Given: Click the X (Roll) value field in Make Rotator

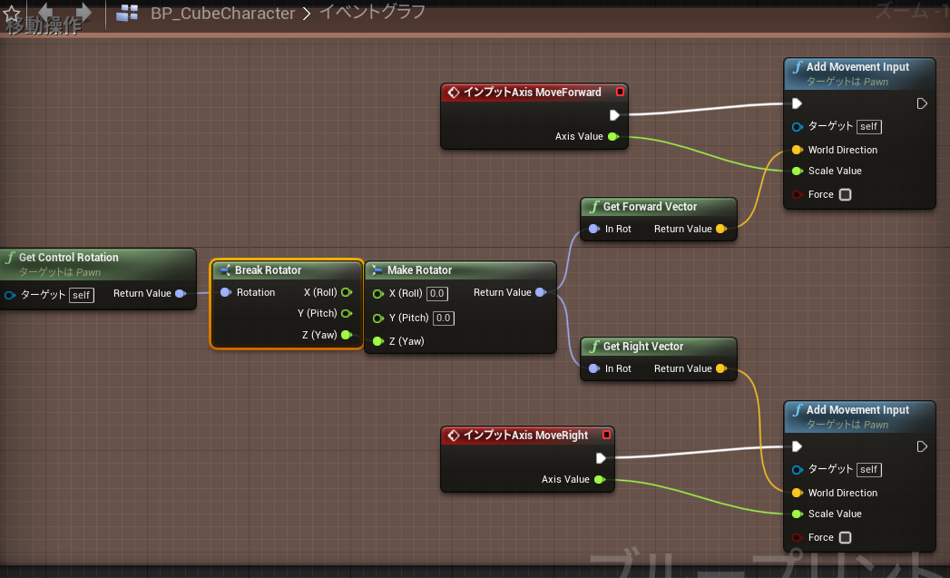Looking at the screenshot, I should (436, 293).
